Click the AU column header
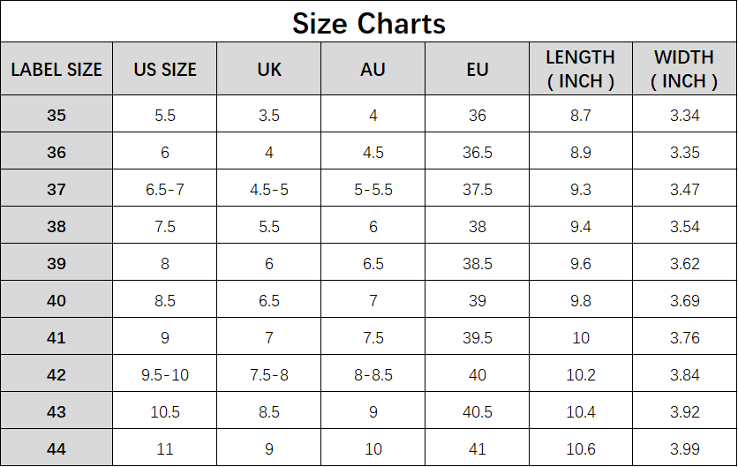 tap(373, 70)
